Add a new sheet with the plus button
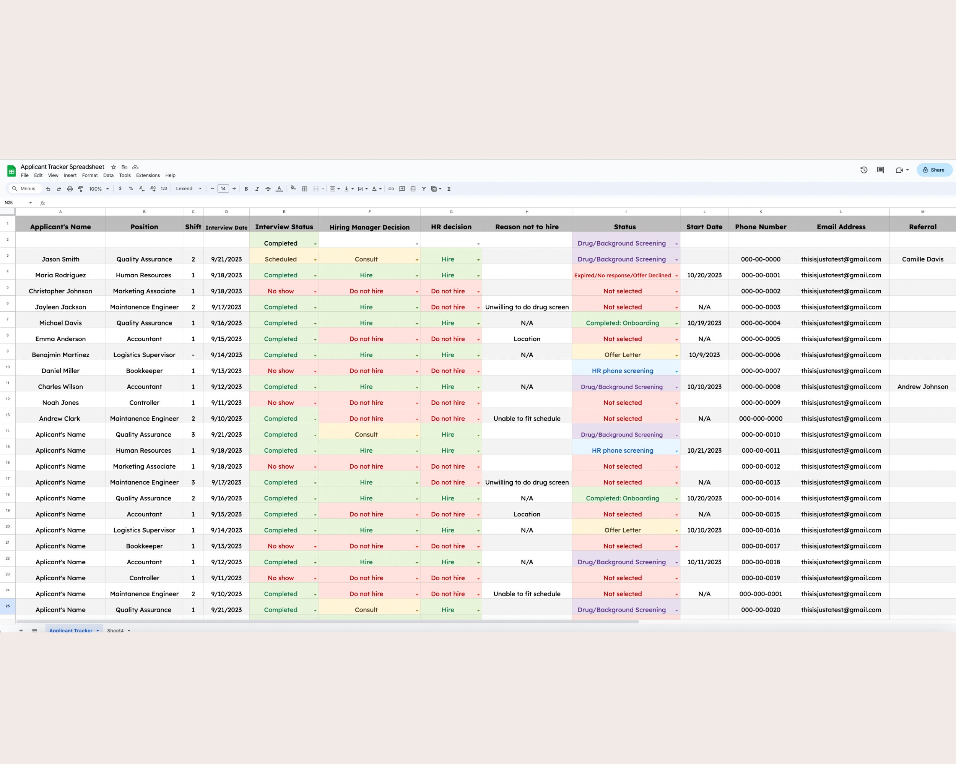 coord(21,630)
